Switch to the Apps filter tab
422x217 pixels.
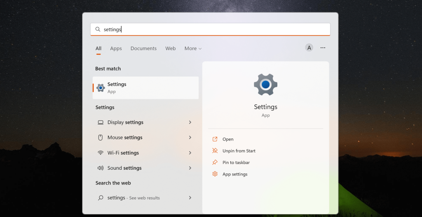(116, 48)
